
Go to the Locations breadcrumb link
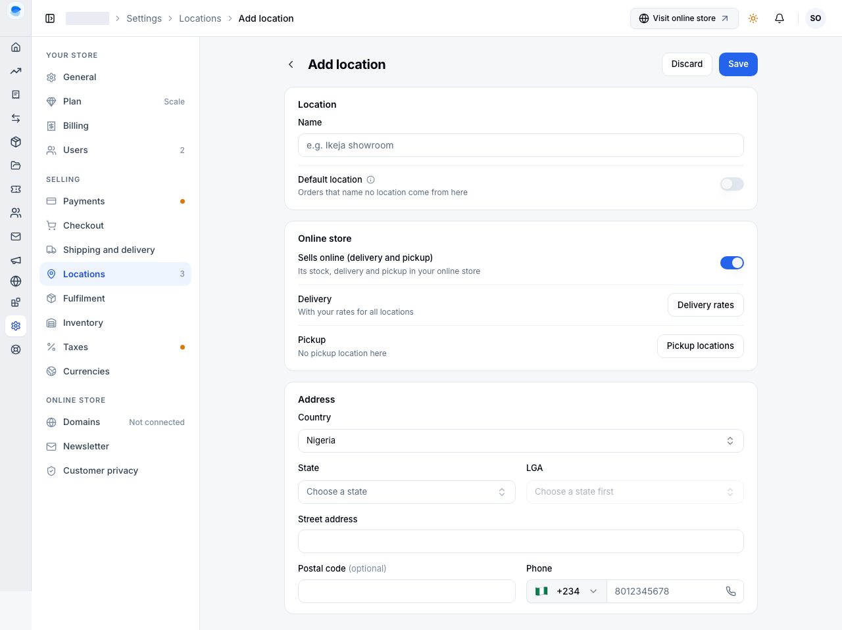pyautogui.click(x=200, y=18)
